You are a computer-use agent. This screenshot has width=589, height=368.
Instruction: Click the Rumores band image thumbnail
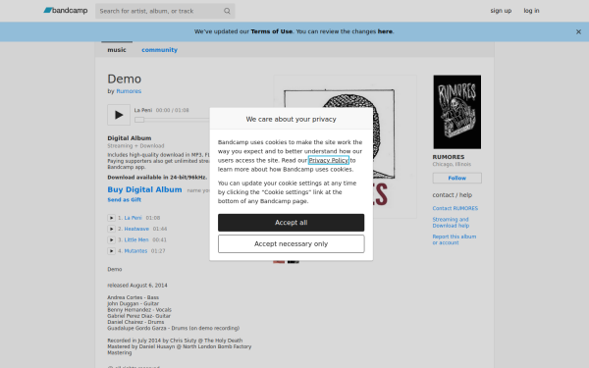point(457,112)
